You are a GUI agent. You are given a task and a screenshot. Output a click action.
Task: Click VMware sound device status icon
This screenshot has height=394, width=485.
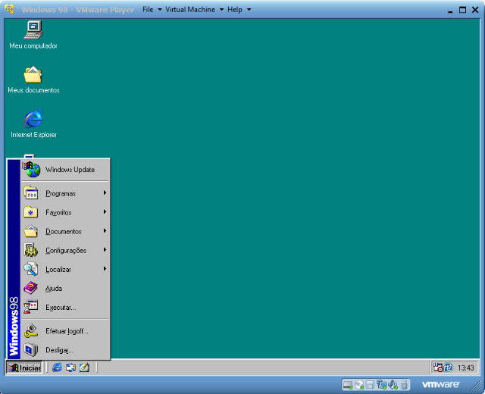(x=393, y=385)
